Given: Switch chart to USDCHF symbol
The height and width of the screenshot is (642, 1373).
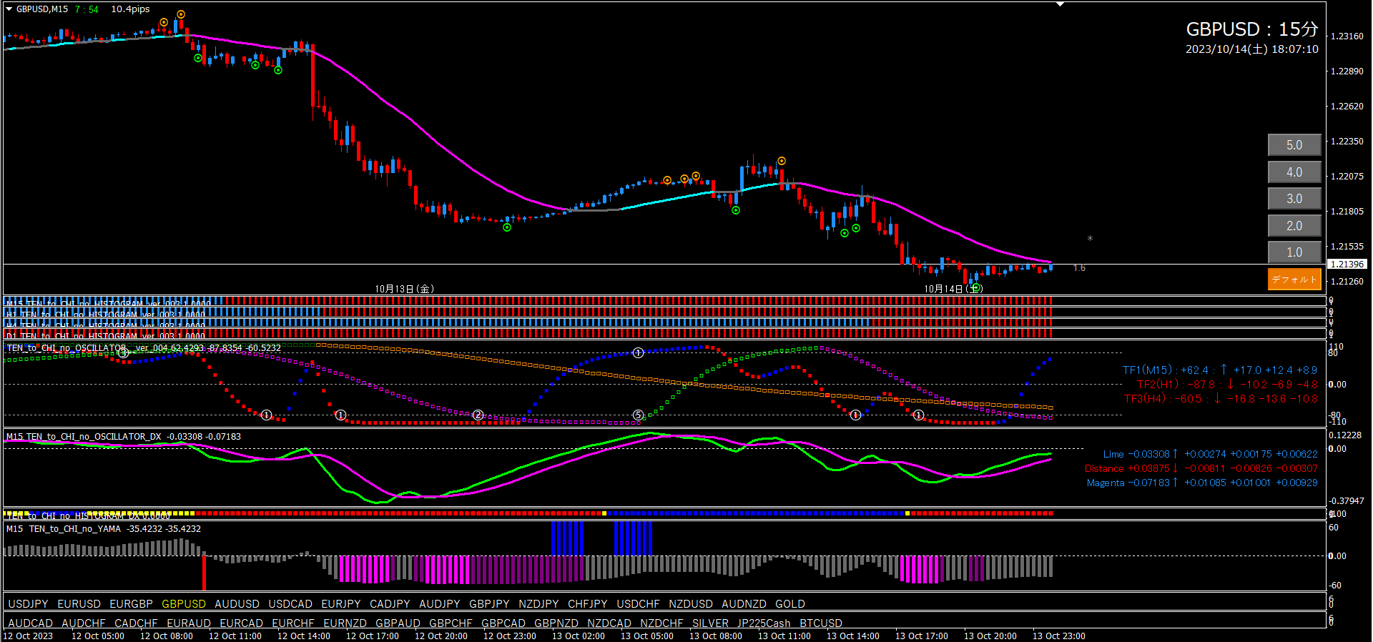Looking at the screenshot, I should coord(639,604).
